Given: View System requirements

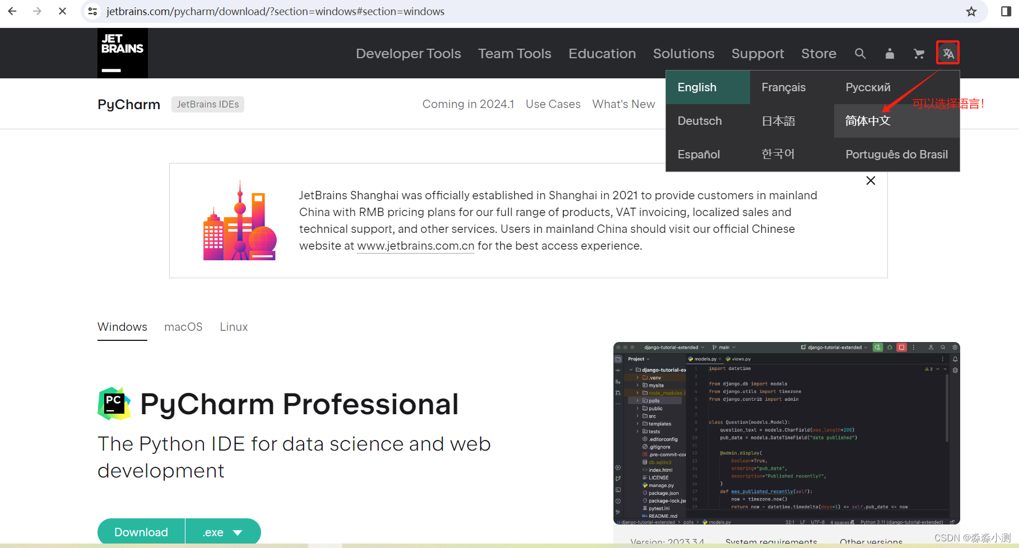Looking at the screenshot, I should [x=771, y=542].
